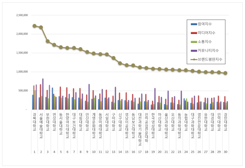Screen dimensions: 245x168
Task: Click the 경민대학교 axis label
Action: [x=225, y=122]
